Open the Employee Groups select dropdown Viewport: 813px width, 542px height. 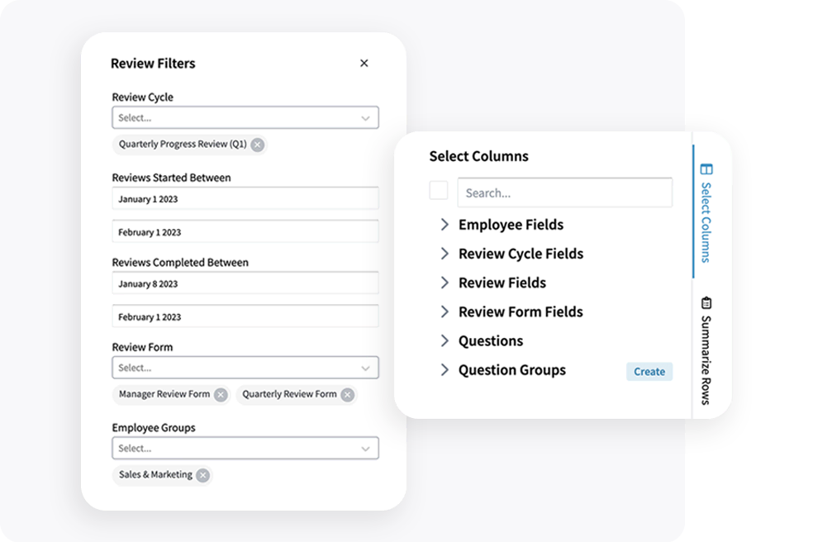coord(245,448)
